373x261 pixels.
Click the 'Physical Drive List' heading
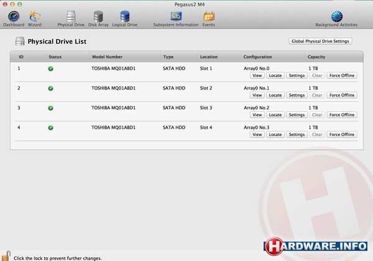[57, 42]
